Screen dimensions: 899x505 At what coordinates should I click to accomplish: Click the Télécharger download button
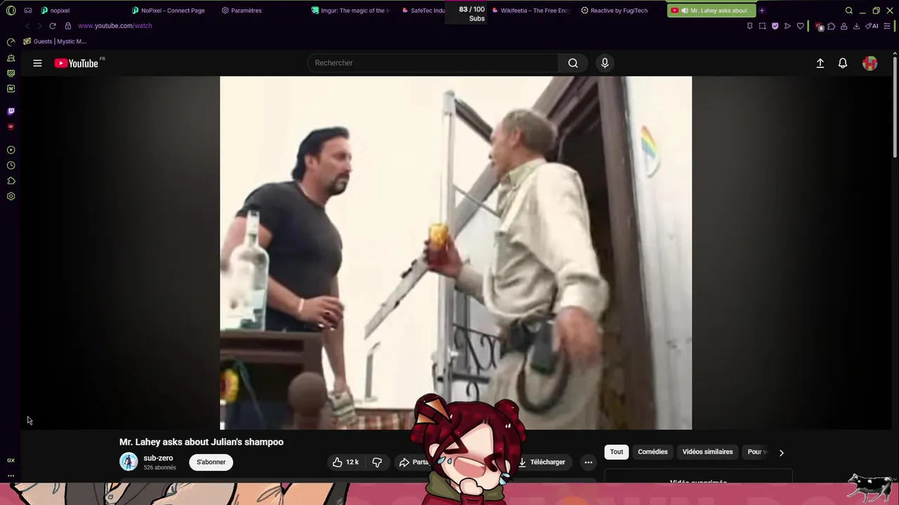point(542,462)
